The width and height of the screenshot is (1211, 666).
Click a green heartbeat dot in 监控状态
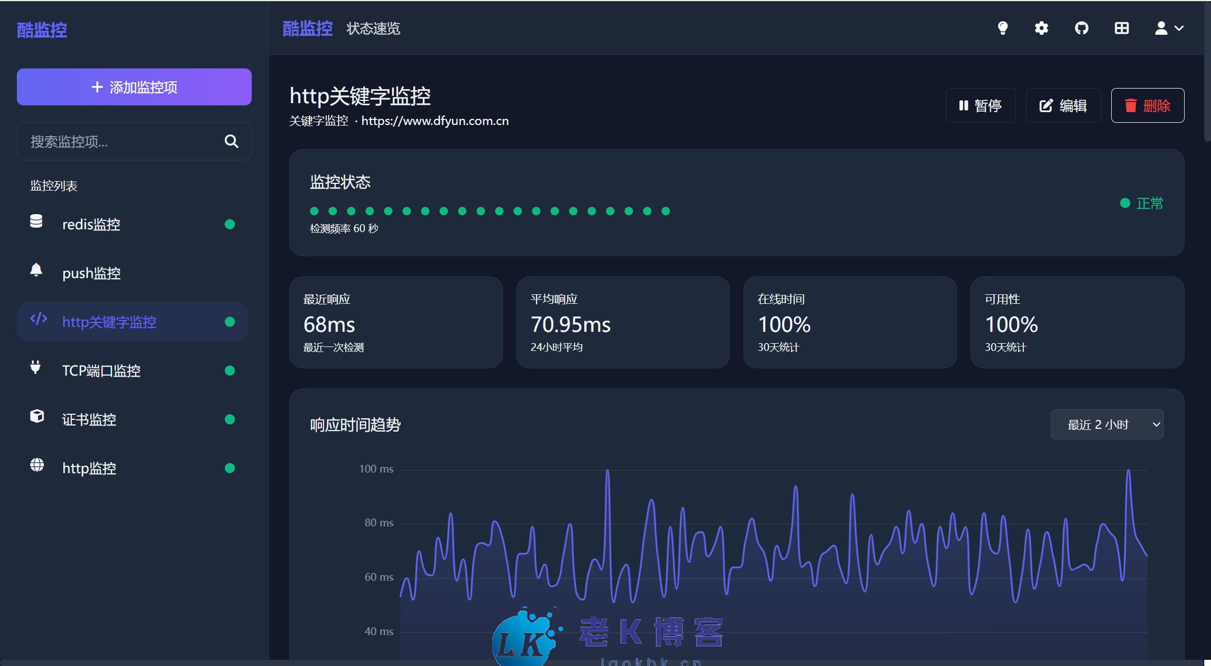314,211
